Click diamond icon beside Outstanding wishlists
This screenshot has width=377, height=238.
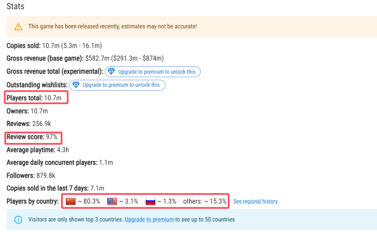76,85
